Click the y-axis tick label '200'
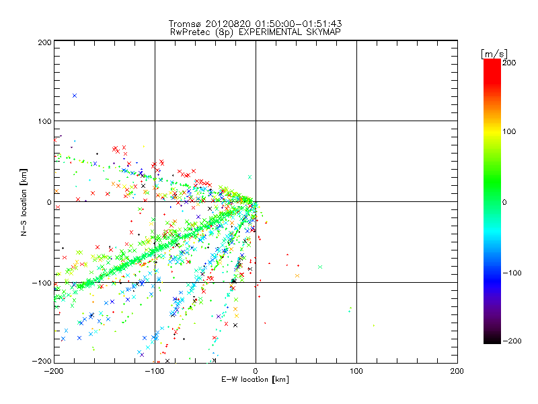This screenshot has height=404, width=538. pyautogui.click(x=44, y=42)
